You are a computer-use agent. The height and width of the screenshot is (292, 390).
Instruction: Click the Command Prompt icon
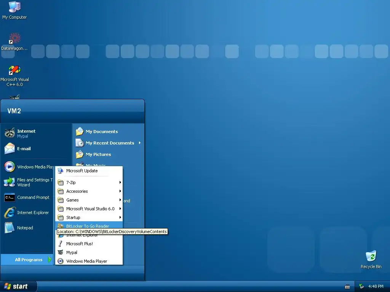(10, 197)
